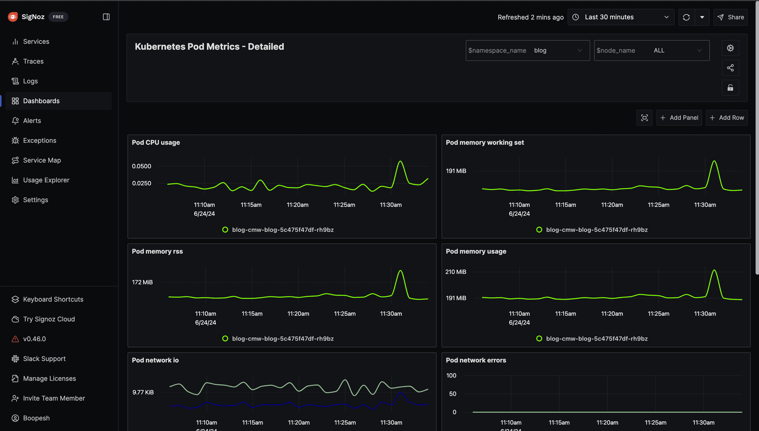Click the Usage Explorer chart icon

(x=15, y=180)
